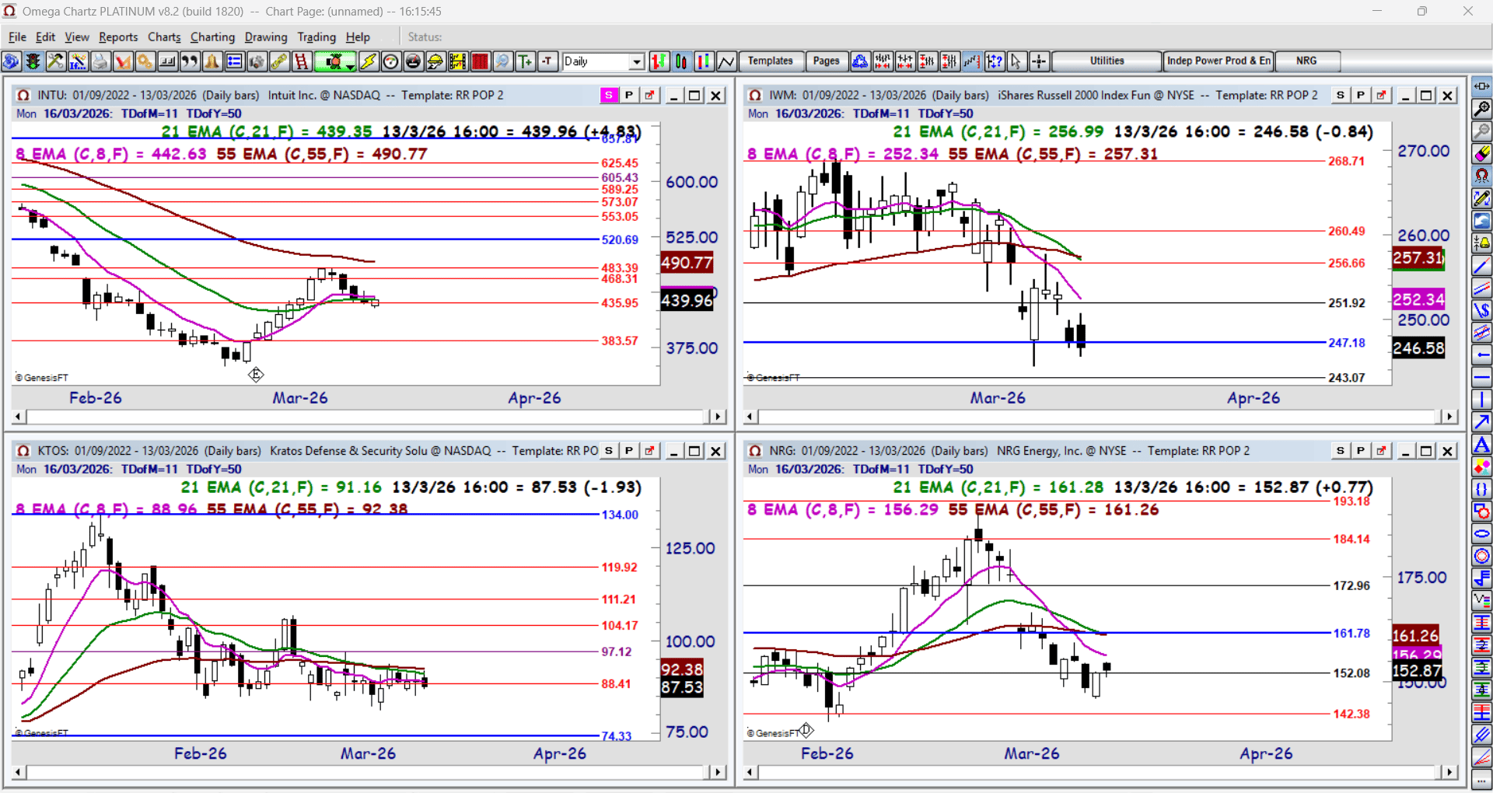Click the 246.58 price label on IWM chart
The height and width of the screenshot is (793, 1493).
click(x=1418, y=348)
